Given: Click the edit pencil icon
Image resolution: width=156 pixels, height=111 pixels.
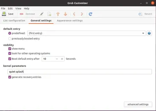Looking at the screenshot, I should pos(42,14).
